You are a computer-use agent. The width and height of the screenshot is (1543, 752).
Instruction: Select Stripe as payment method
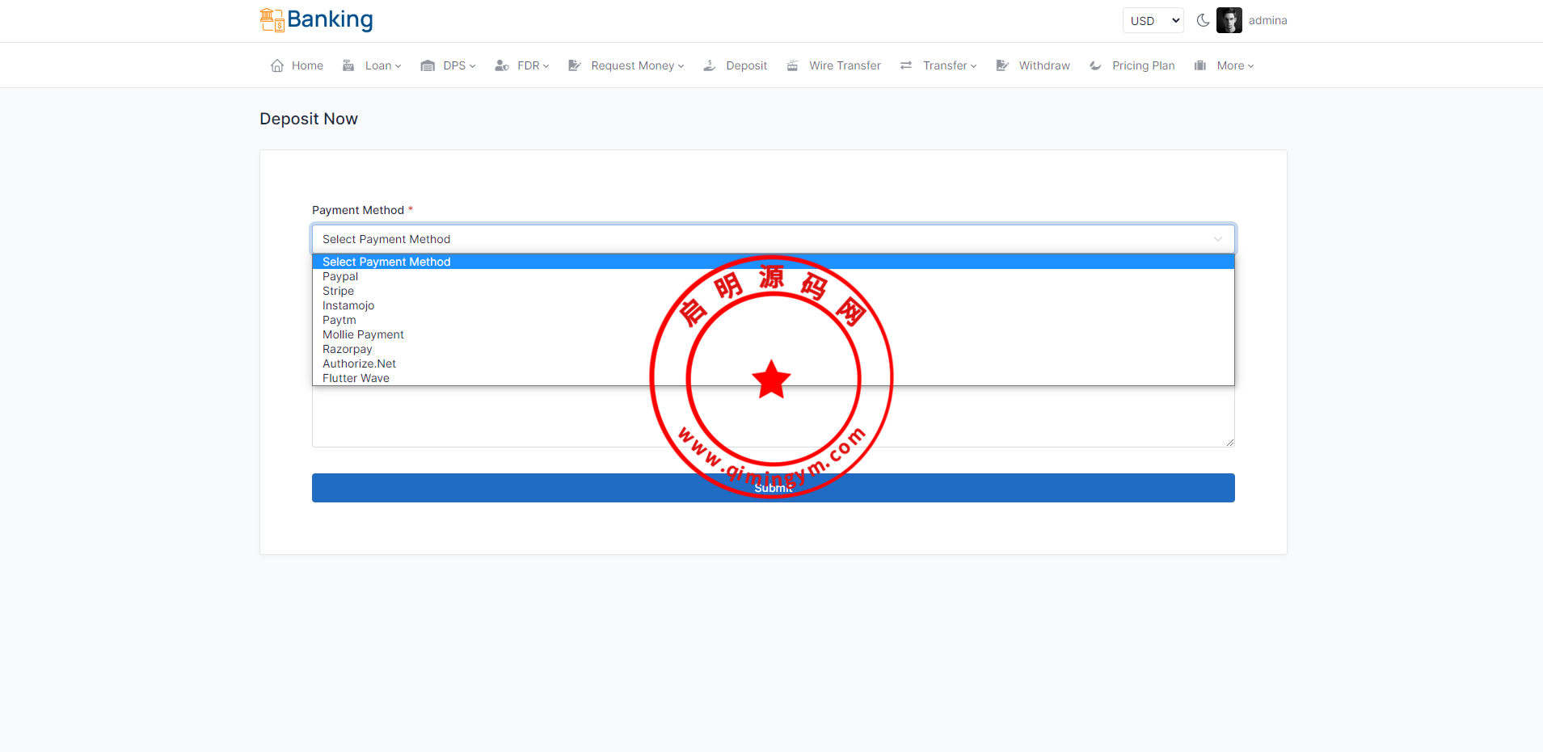338,291
